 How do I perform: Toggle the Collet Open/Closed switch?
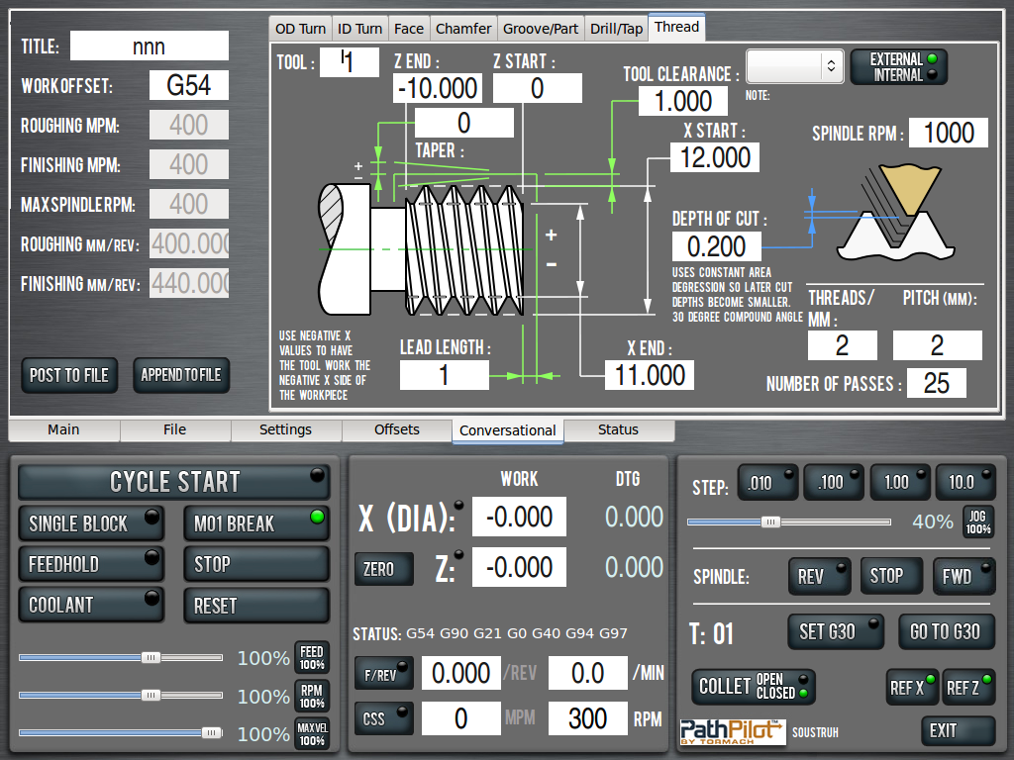pyautogui.click(x=753, y=686)
